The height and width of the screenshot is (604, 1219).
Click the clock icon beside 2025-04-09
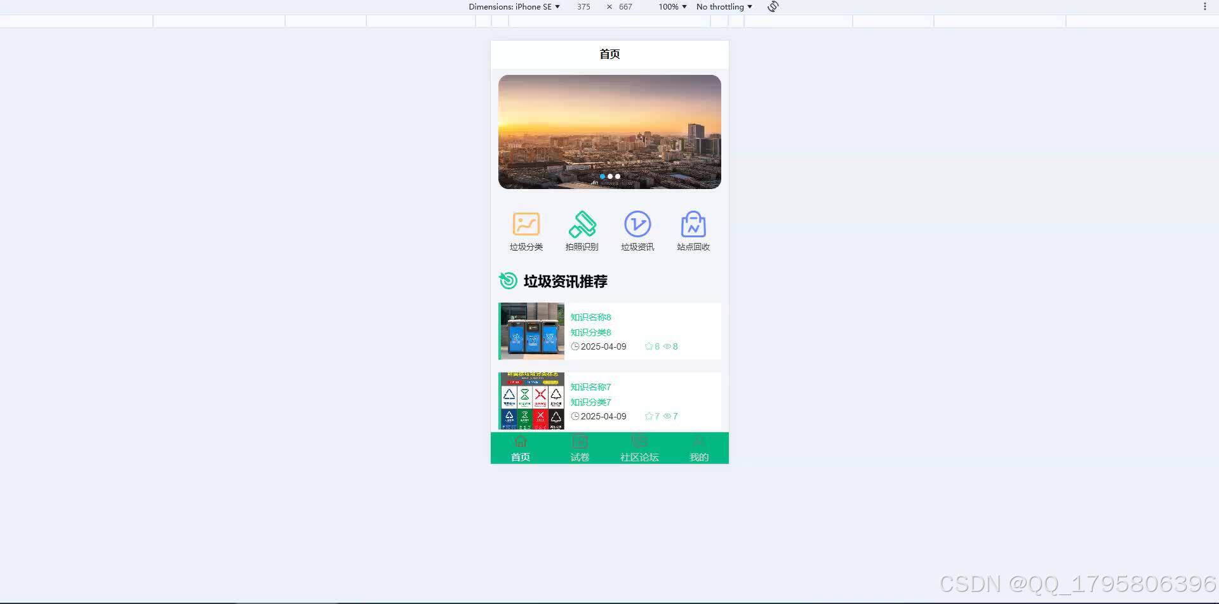(x=575, y=346)
